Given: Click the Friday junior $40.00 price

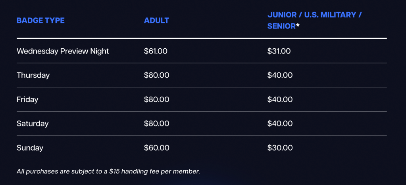Looking at the screenshot, I should (280, 99).
